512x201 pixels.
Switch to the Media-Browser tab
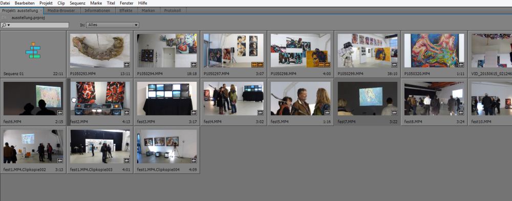pos(61,10)
